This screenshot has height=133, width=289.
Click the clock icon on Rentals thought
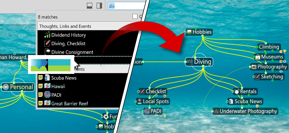pyautogui.click(x=237, y=92)
